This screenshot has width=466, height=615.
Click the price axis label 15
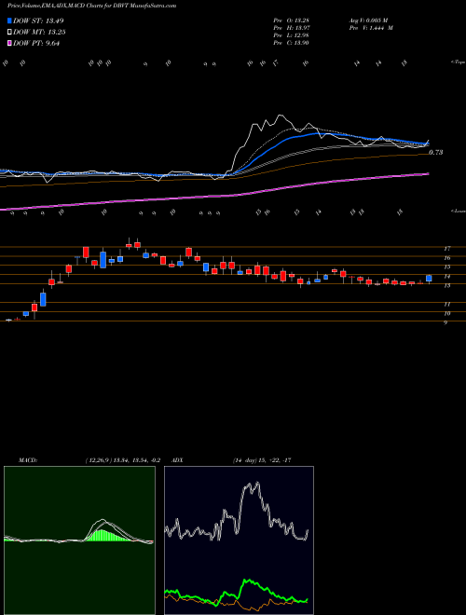[x=446, y=267]
